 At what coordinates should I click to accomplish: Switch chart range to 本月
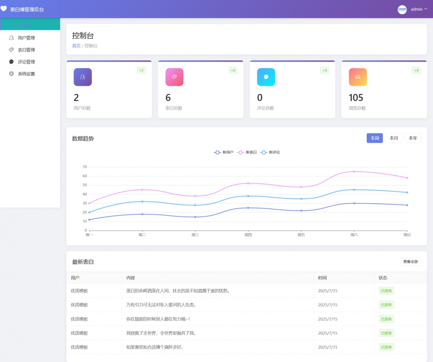394,138
